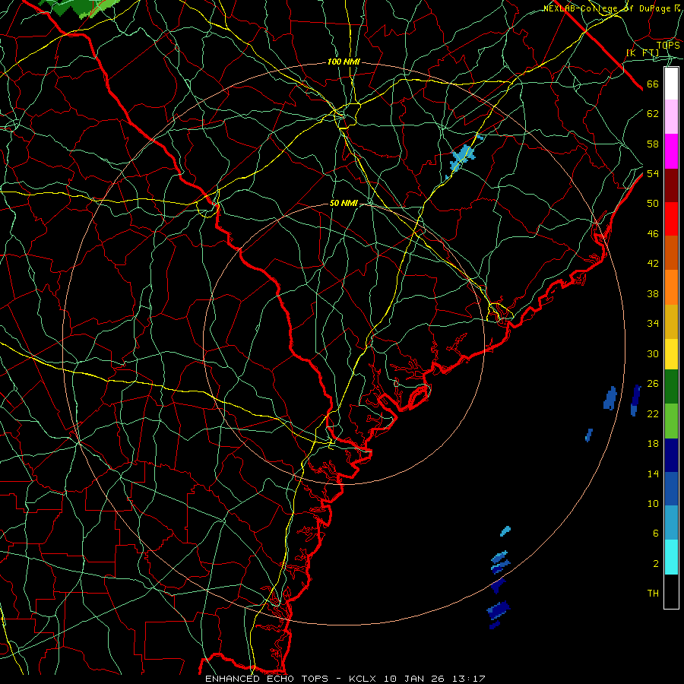Click the ENHANCED ECHO TOPS product title
Viewport: 684px width, 684px height.
coord(267,679)
